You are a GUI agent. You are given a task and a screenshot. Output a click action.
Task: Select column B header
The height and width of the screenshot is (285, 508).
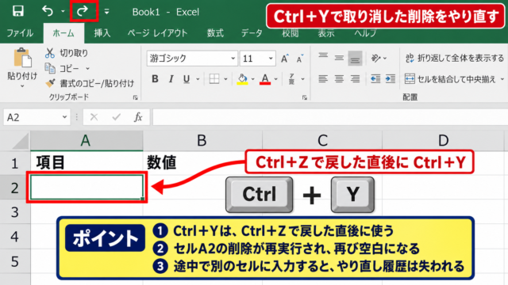coord(202,141)
